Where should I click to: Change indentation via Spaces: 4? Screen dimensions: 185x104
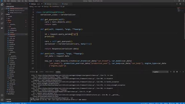pos(151,103)
